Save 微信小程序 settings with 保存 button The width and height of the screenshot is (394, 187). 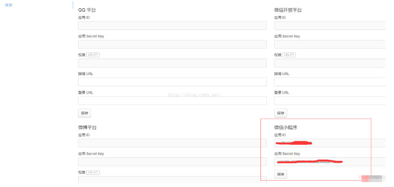281,174
